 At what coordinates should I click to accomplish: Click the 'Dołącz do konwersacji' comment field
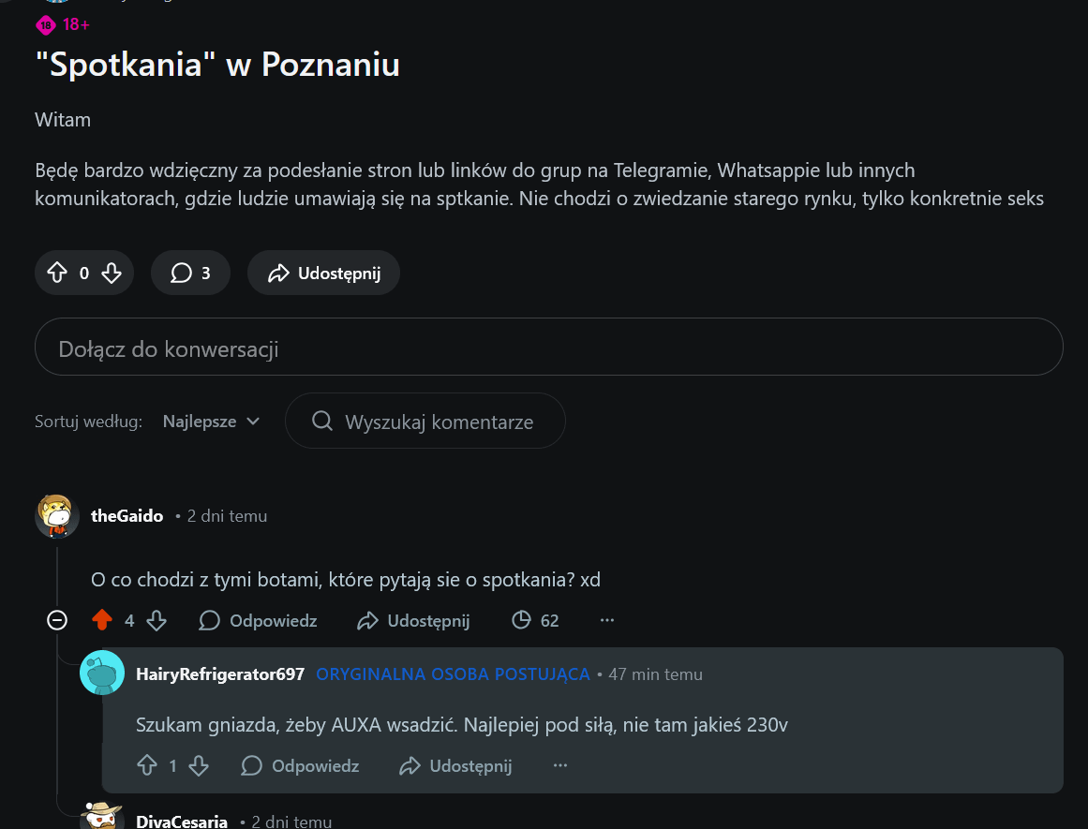548,347
